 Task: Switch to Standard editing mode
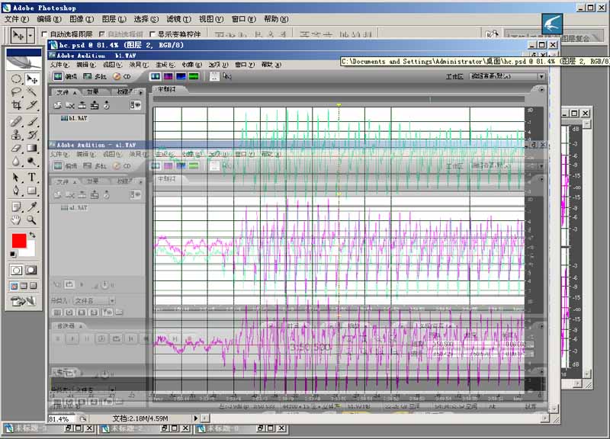coord(16,271)
